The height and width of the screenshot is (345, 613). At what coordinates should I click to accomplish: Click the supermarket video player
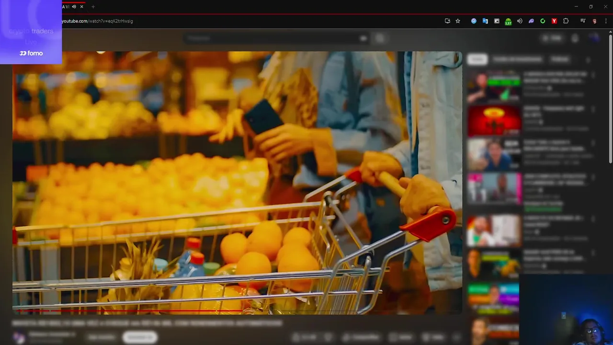pos(237,183)
